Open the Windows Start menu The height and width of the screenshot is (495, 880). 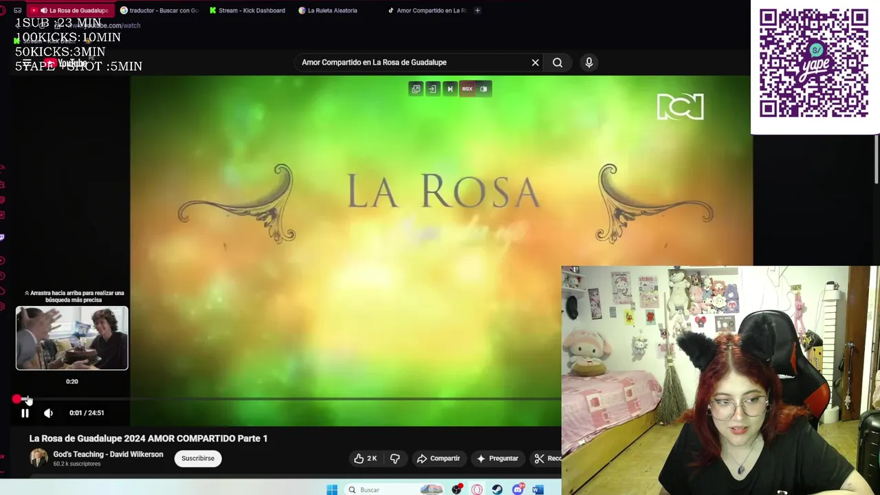coord(332,489)
